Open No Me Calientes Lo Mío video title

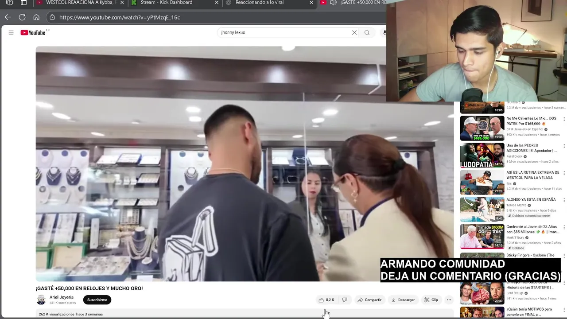tap(531, 121)
